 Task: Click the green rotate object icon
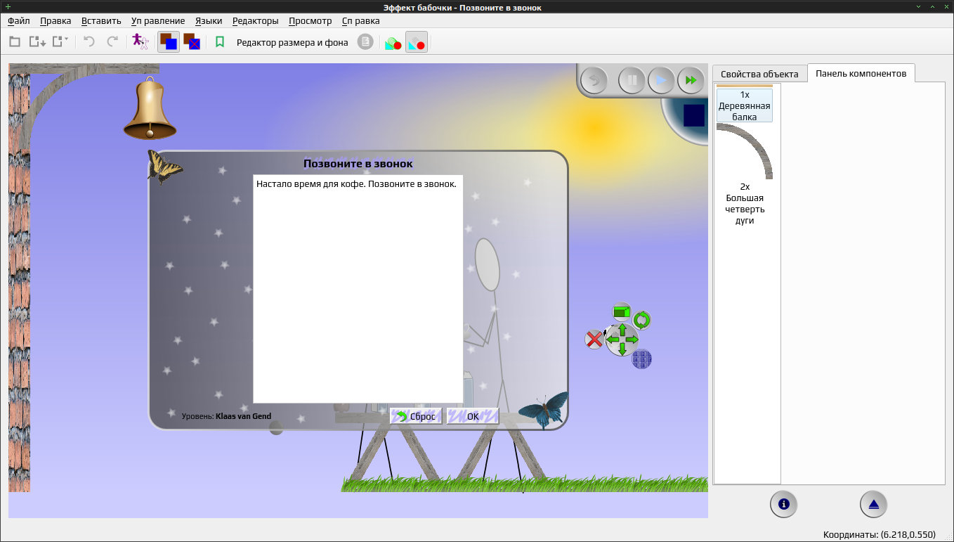pos(641,321)
